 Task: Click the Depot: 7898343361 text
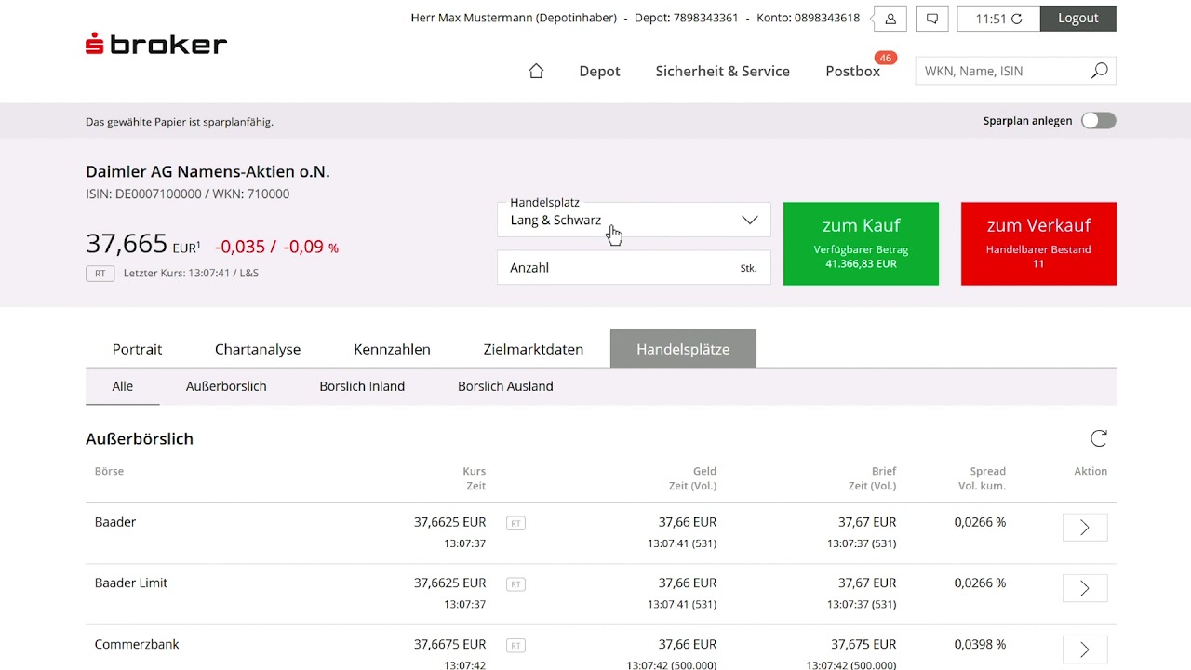point(687,18)
